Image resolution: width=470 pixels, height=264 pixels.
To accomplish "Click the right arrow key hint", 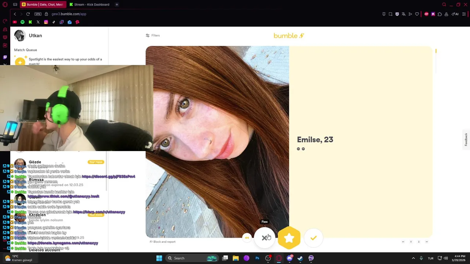I will 426,242.
